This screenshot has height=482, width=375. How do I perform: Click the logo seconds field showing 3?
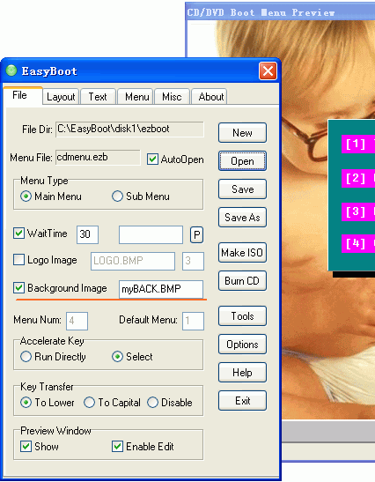pos(193,262)
